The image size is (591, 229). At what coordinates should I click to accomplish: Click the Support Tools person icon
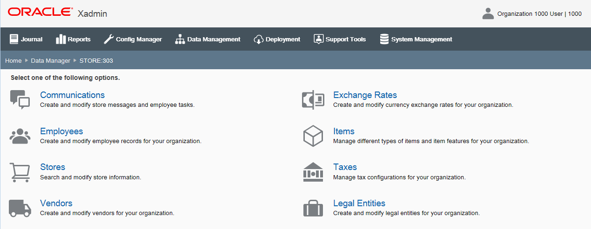(x=318, y=39)
